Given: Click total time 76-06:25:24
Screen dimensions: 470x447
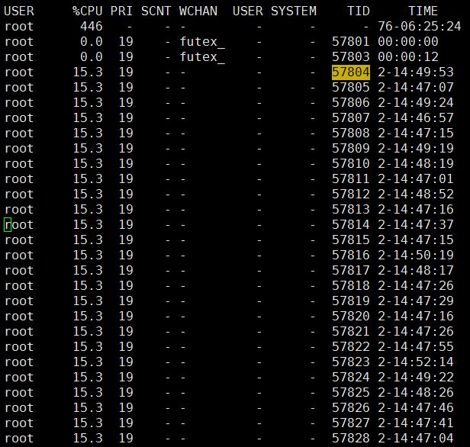Looking at the screenshot, I should 420,27.
